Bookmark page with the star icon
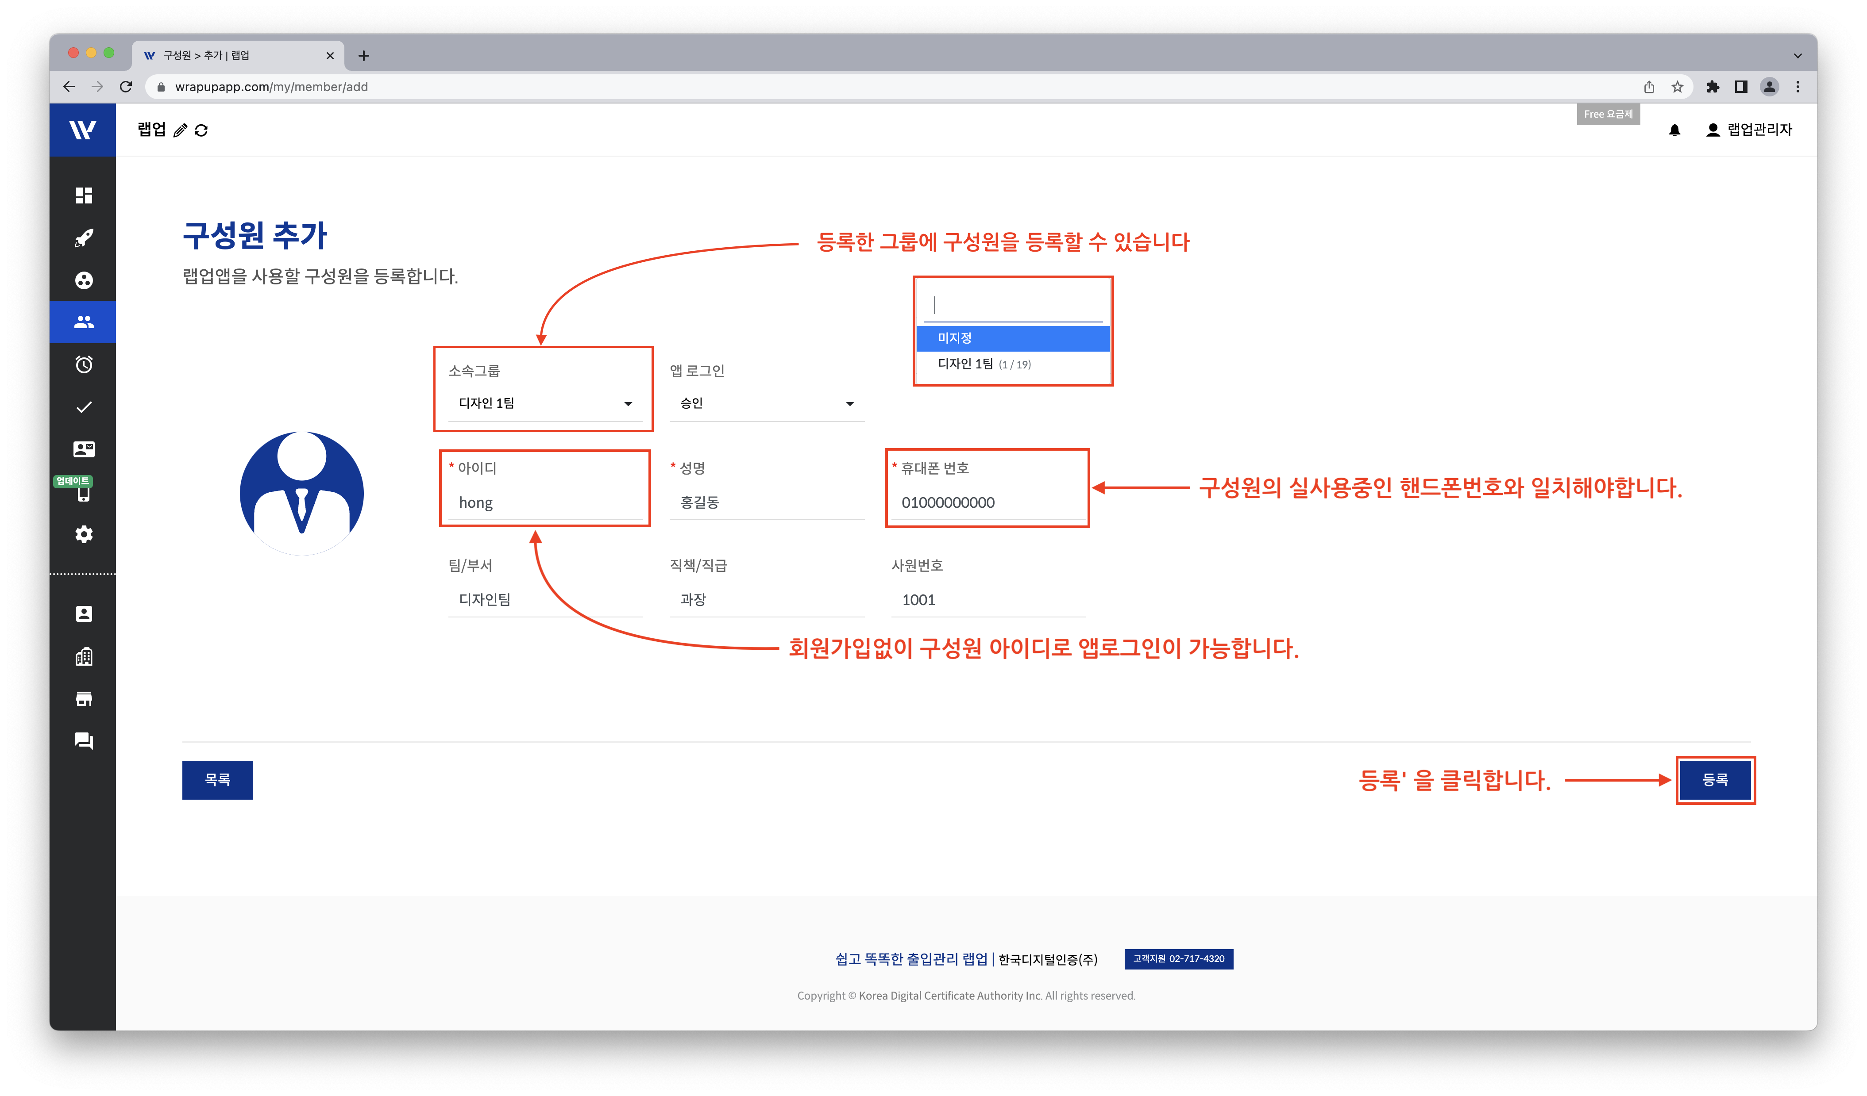Screen dimensions: 1867x1096 tap(1678, 87)
